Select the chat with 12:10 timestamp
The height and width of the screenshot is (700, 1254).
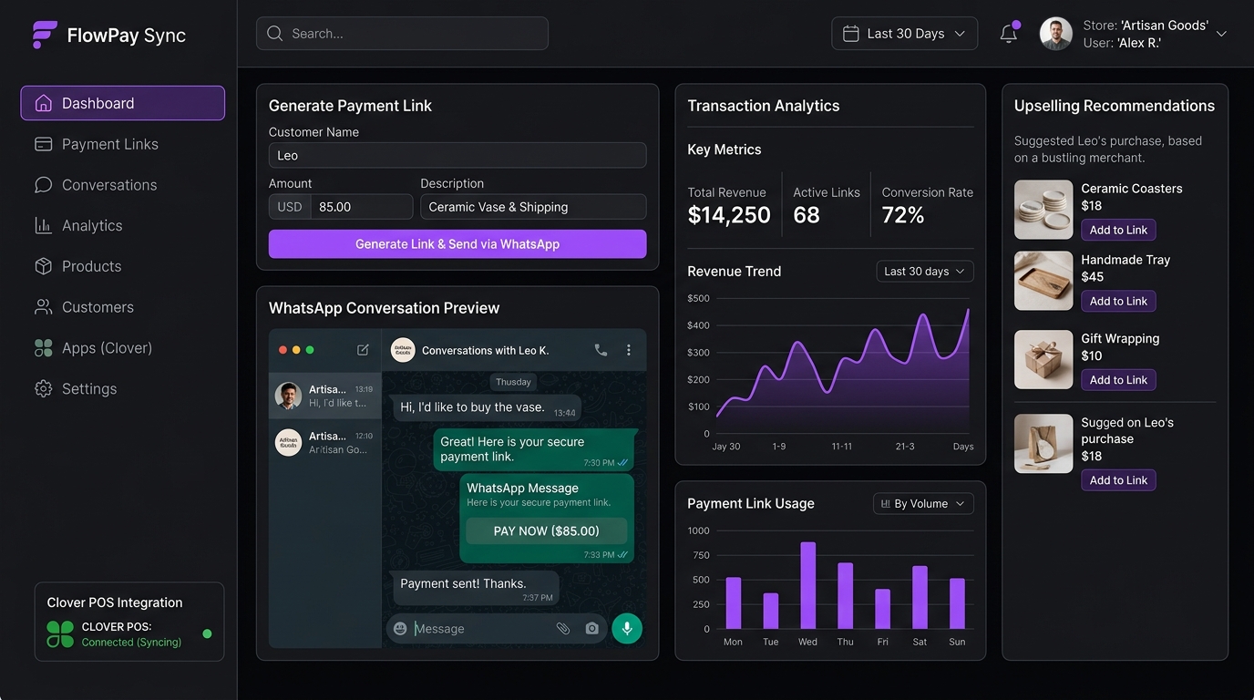pos(325,442)
